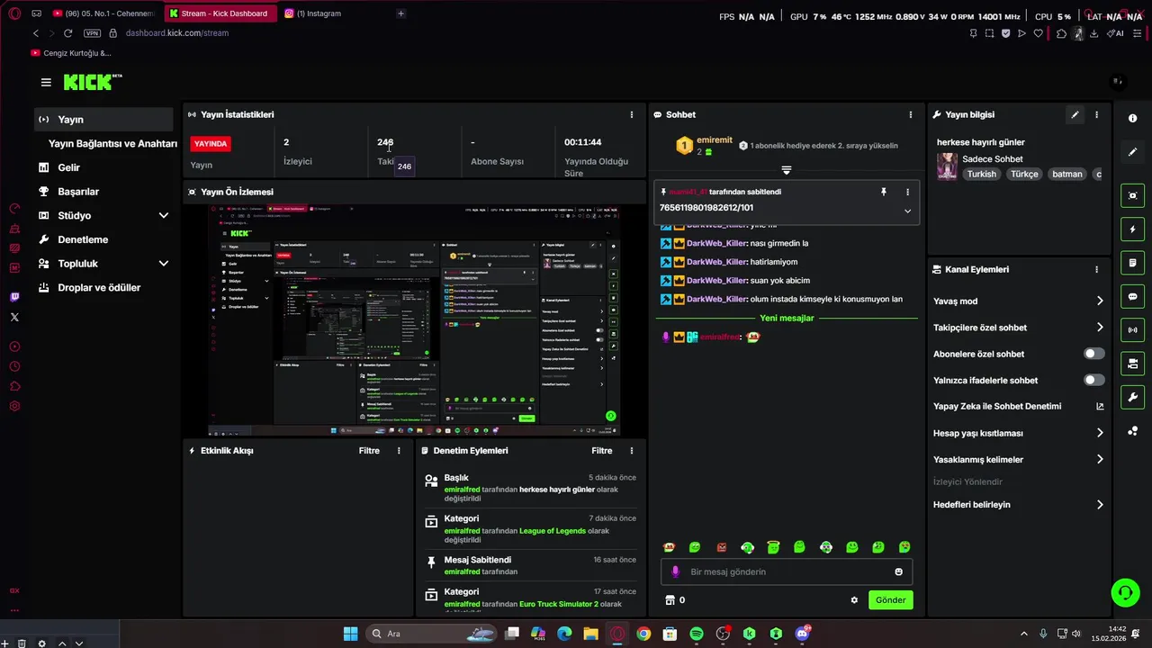The image size is (1152, 648).
Task: Open chat settings gear next to Gönder
Action: point(854,600)
